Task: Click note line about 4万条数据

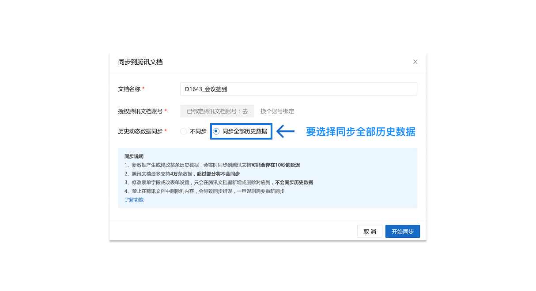Action: [x=182, y=174]
